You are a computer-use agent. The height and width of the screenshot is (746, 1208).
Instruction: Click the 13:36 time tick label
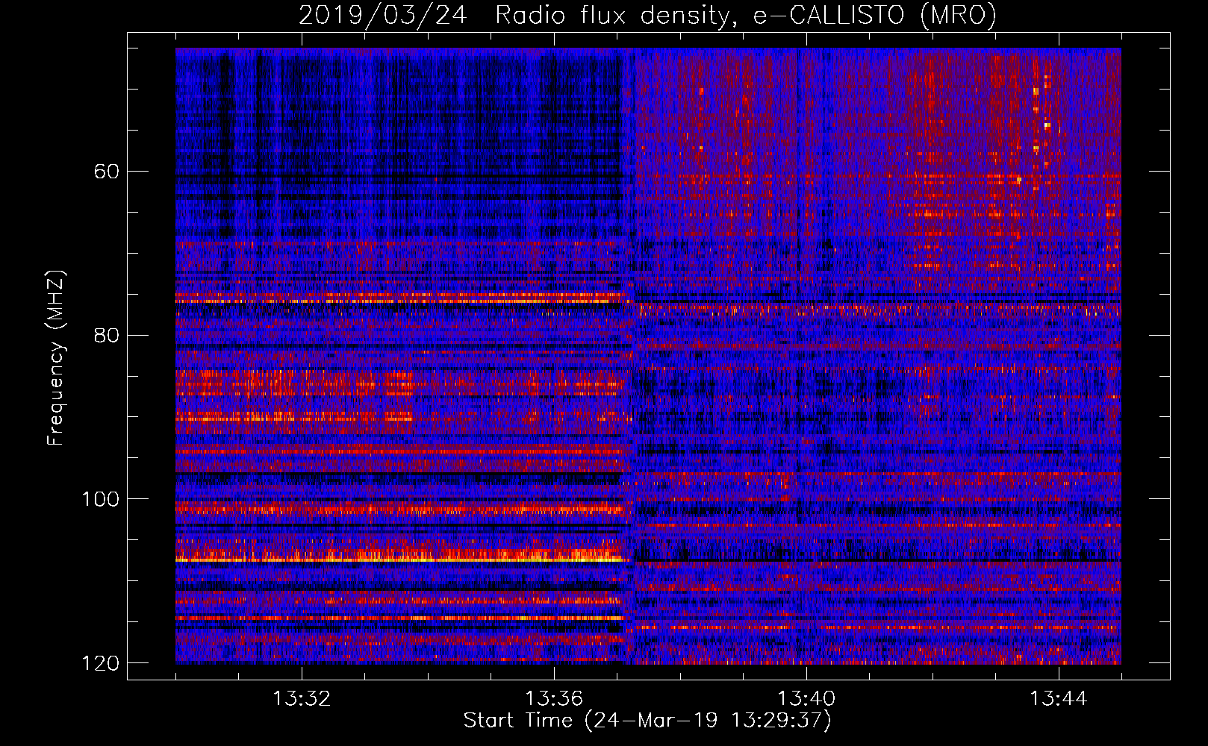[554, 699]
